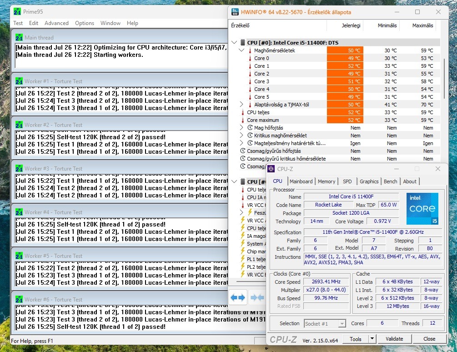Click Worker #4 Torture Test window icon

pyautogui.click(x=19, y=212)
